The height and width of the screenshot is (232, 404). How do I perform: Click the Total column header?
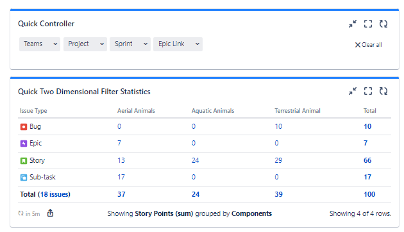370,111
